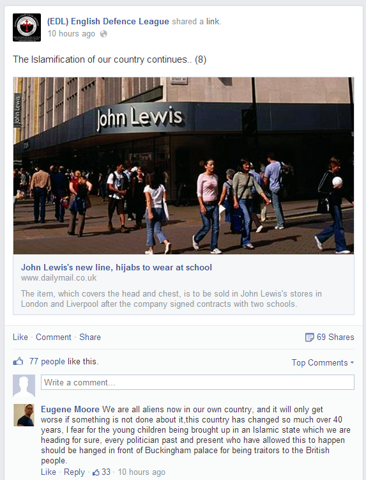This screenshot has width=366, height=480.
Task: Open the Top Comments sort dropdown
Action: (323, 362)
